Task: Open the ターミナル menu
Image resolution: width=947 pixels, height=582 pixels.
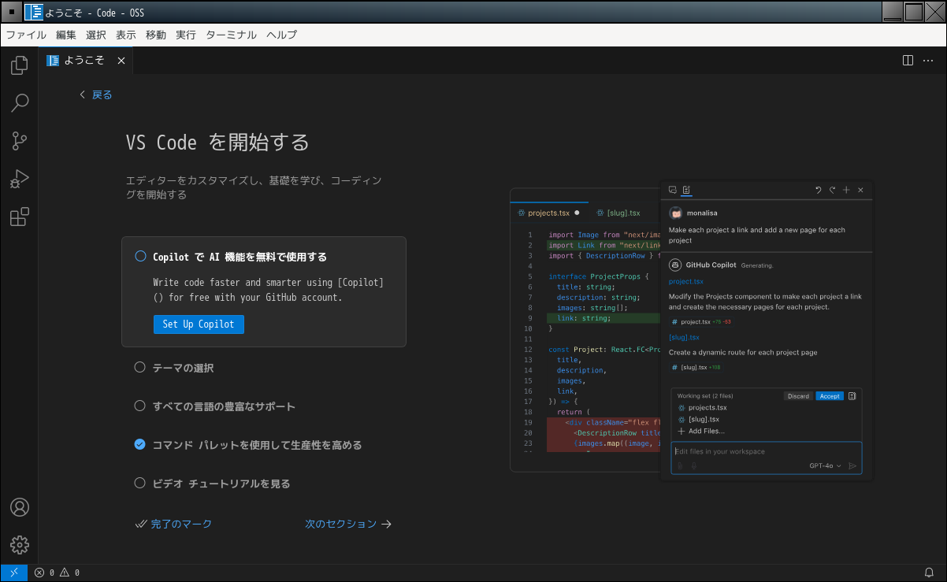Action: point(231,35)
